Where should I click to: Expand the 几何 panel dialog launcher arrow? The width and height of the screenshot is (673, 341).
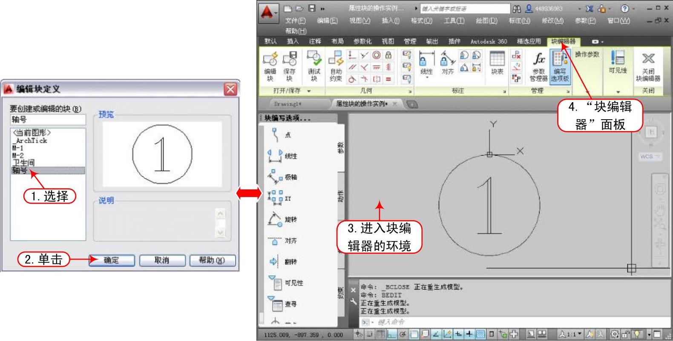click(411, 92)
